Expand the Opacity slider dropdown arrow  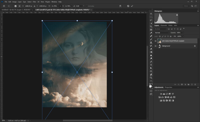183,33
